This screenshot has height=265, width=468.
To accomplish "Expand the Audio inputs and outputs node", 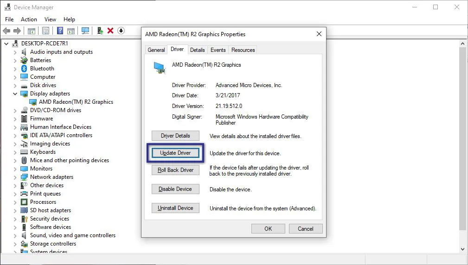I will click(x=15, y=52).
